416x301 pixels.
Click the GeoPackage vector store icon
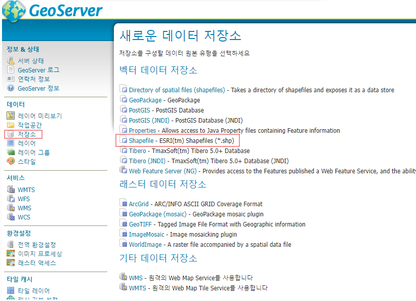click(x=123, y=99)
